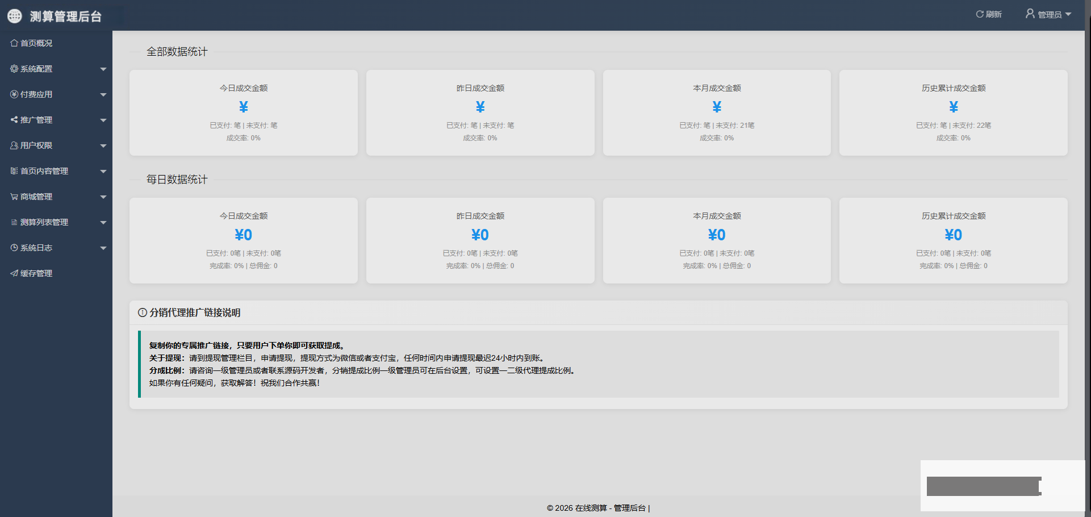Click the paper plane icon beside 缓存管理
Screen dimensions: 1091x517
[14, 273]
